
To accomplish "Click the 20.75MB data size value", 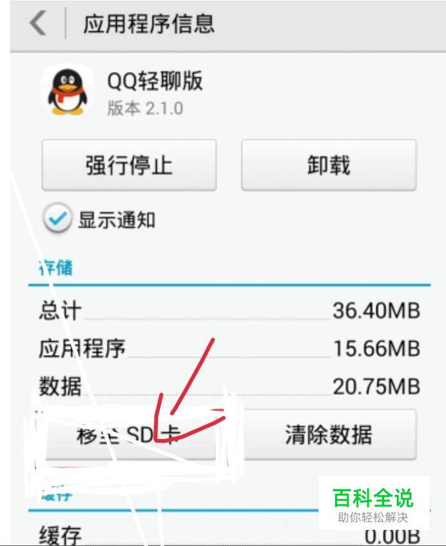I will (x=376, y=386).
